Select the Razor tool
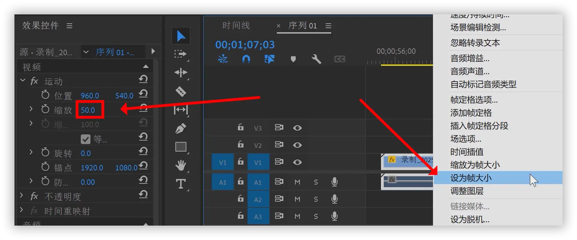The image size is (577, 240). point(181,92)
